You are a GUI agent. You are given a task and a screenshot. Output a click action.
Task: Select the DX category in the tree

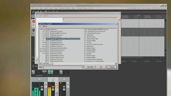coord(44,32)
